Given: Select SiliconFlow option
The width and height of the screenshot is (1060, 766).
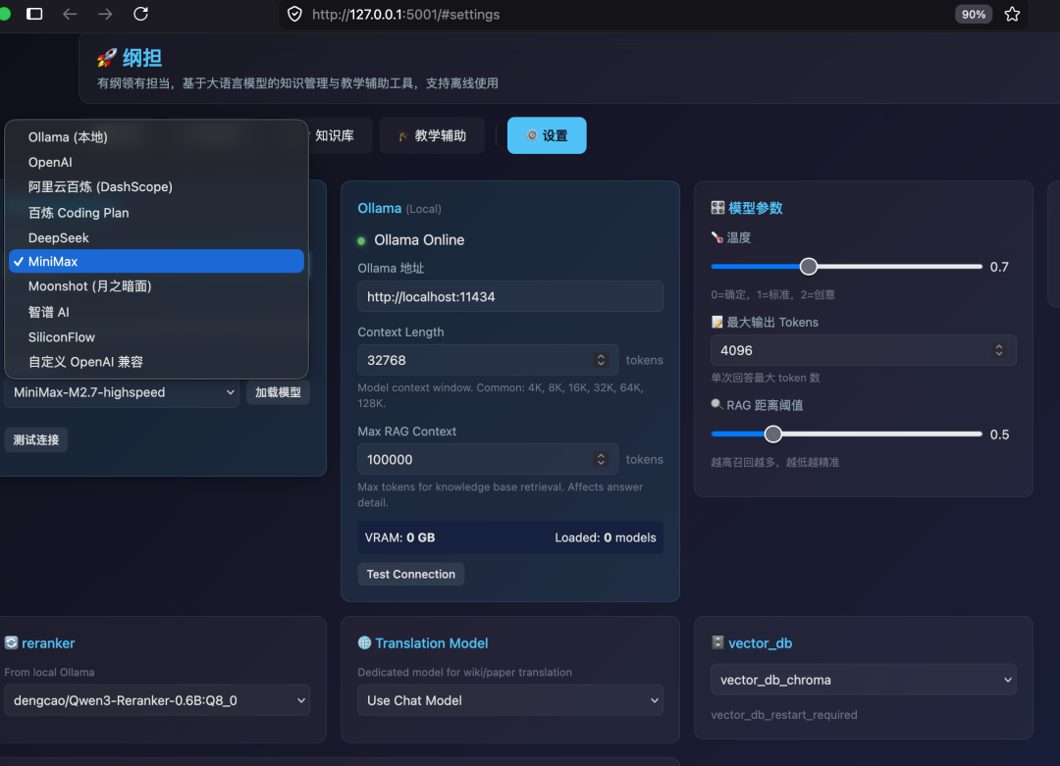Looking at the screenshot, I should click(x=156, y=337).
